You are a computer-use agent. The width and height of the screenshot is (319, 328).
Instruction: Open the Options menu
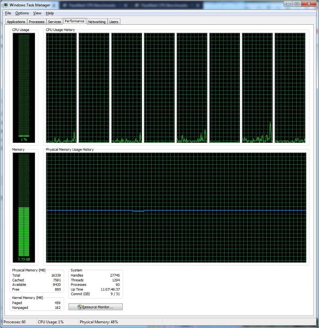click(22, 13)
